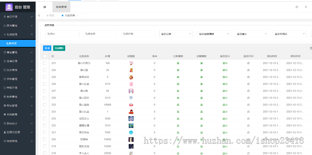Image resolution: width=312 pixels, height=155 pixels.
Task: Open the cover thumbnail for gift ID 229
Action: click(x=131, y=77)
